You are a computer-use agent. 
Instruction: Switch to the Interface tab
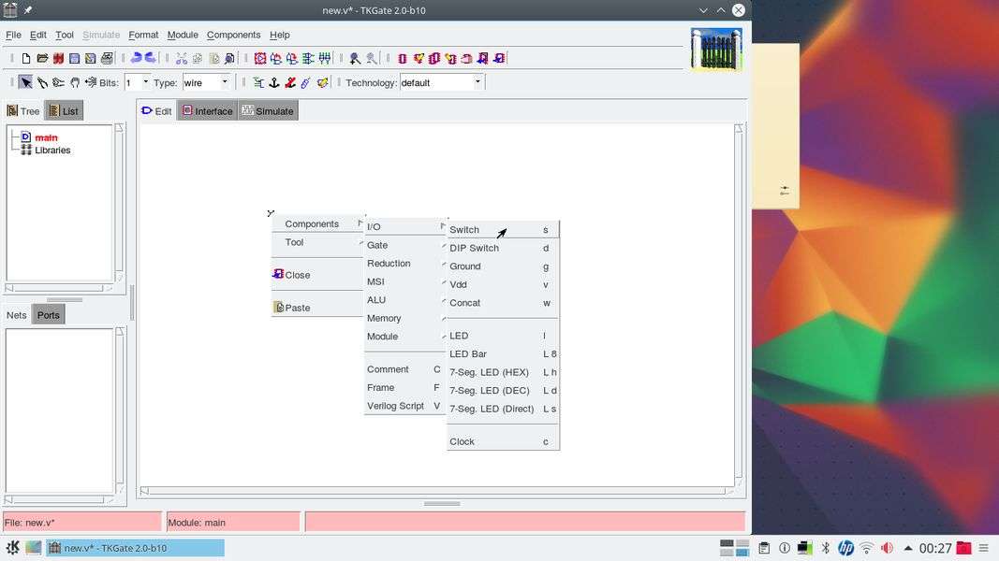207,111
